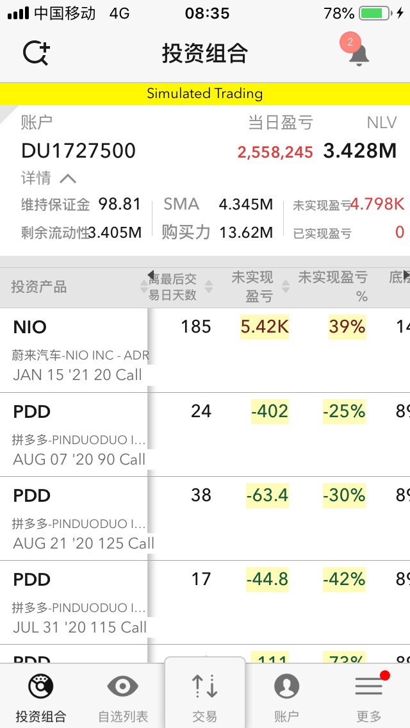Open 自选列表 watchlist tab

[122, 697]
